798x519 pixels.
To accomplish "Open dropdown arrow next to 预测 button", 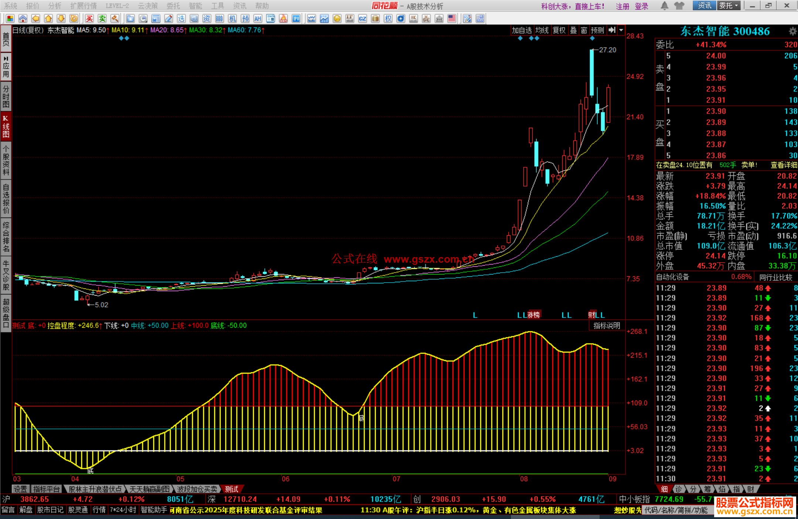I will coord(621,30).
